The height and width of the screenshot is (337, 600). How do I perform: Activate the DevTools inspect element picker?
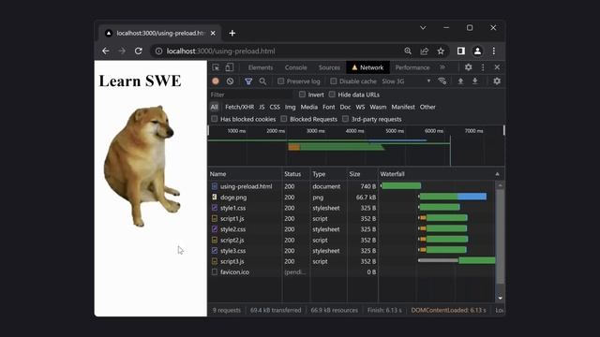(x=216, y=67)
